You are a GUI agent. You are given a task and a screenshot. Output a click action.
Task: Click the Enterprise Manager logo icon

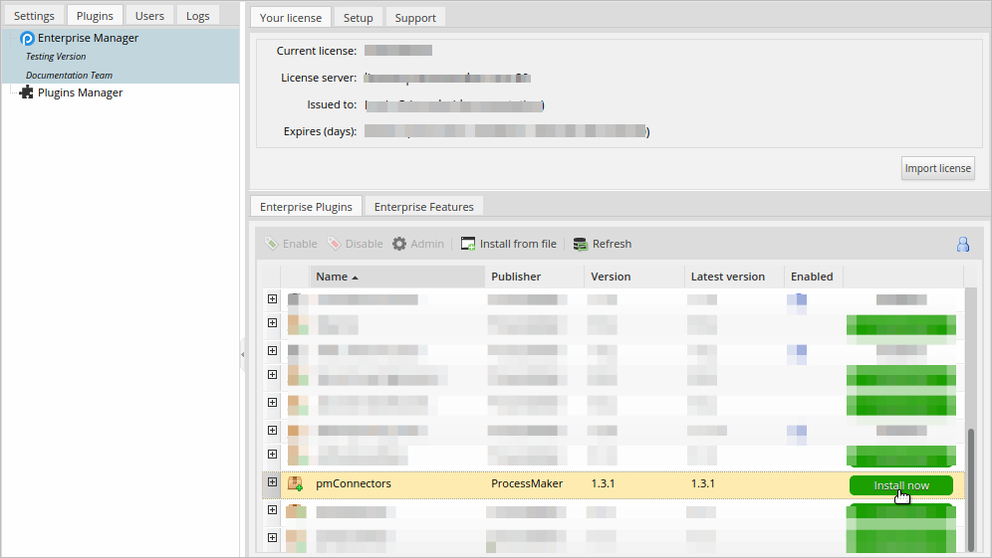pyautogui.click(x=28, y=39)
